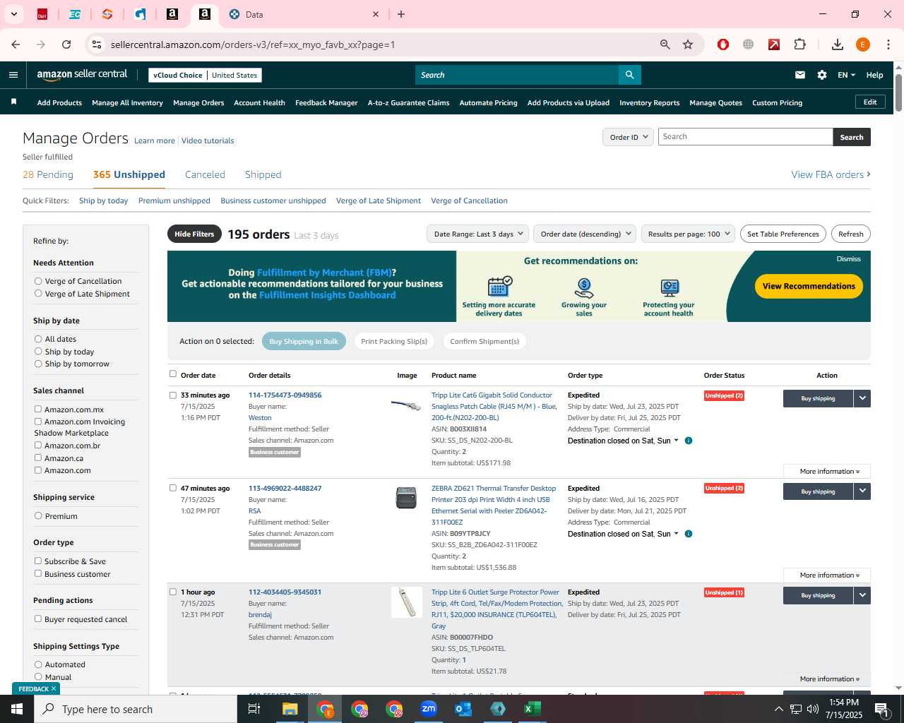Reload the page with the browser refresh icon
Image resolution: width=904 pixels, height=723 pixels.
pos(66,44)
